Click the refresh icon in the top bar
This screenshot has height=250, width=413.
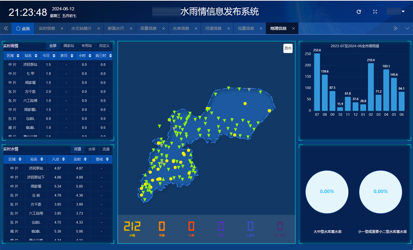[358, 12]
